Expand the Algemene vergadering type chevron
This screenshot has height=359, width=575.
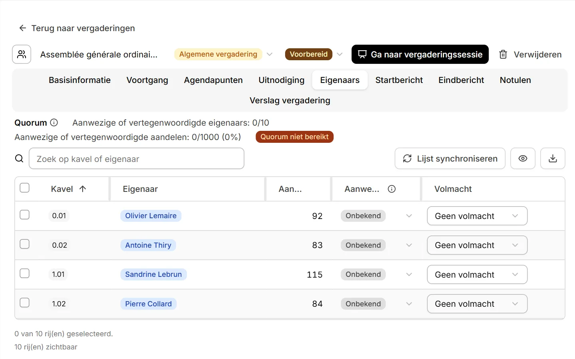(x=270, y=54)
